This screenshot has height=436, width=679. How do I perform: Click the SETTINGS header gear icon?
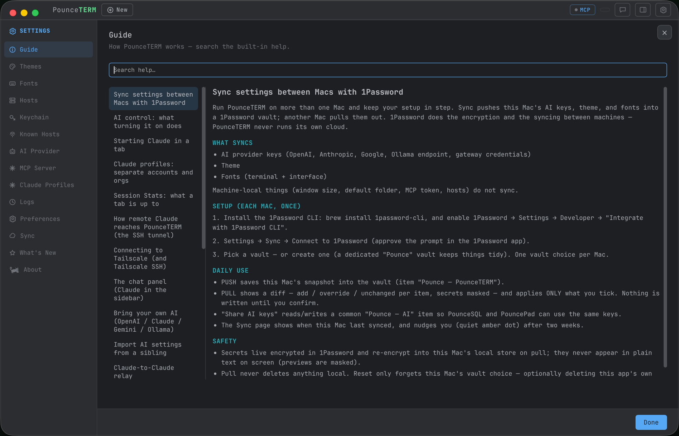click(13, 31)
